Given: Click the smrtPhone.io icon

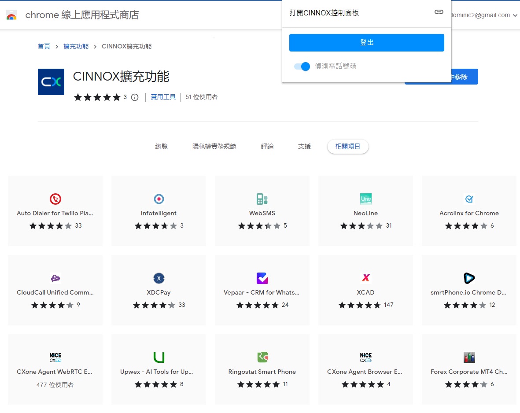Looking at the screenshot, I should click(469, 278).
